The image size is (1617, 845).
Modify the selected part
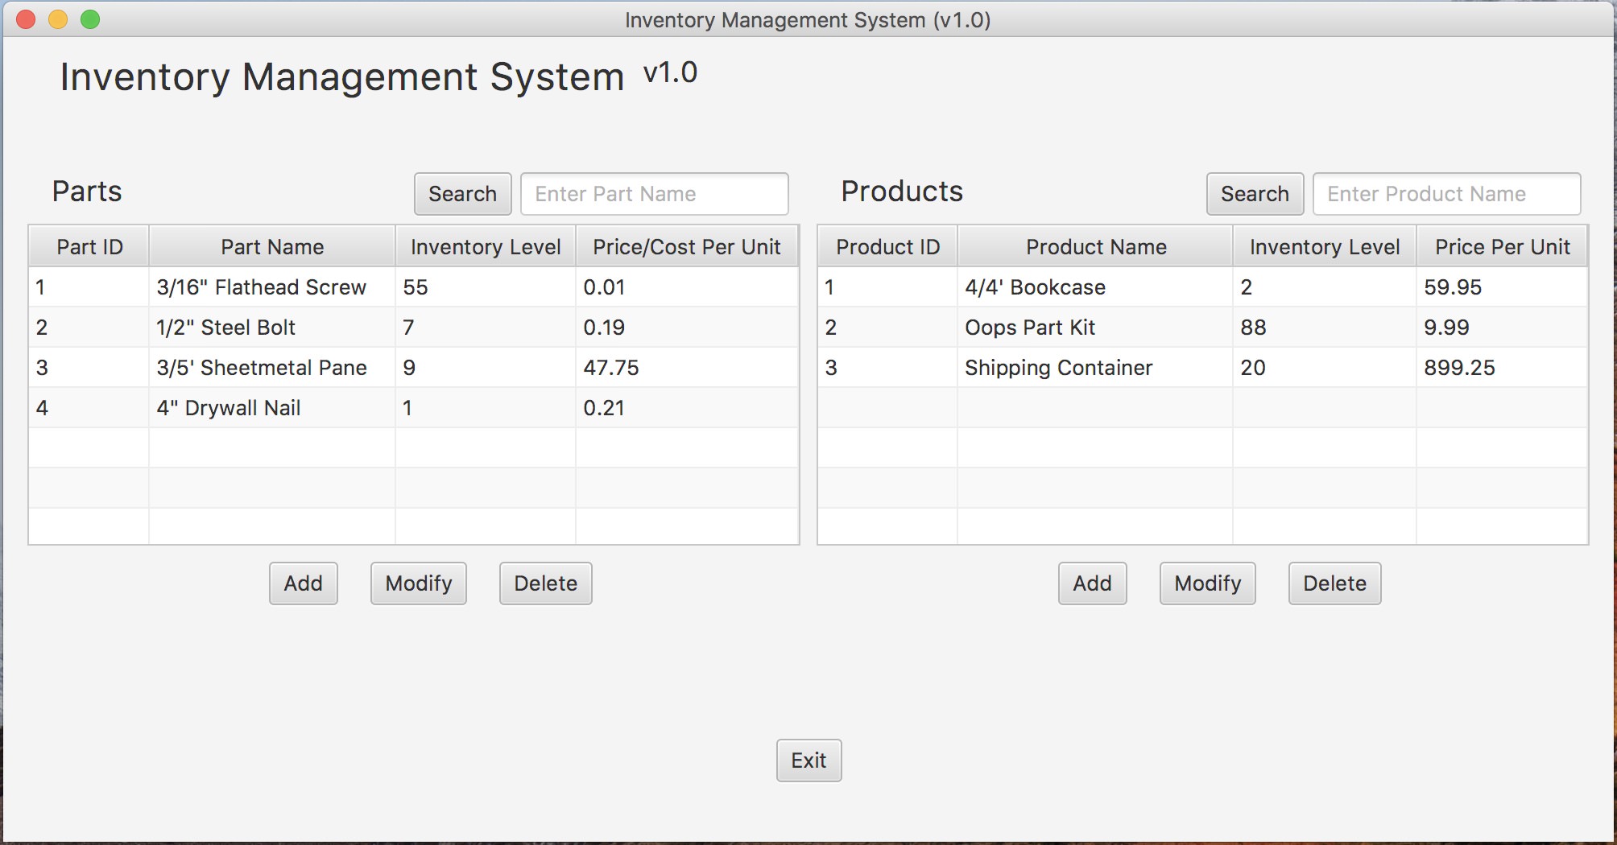coord(418,583)
